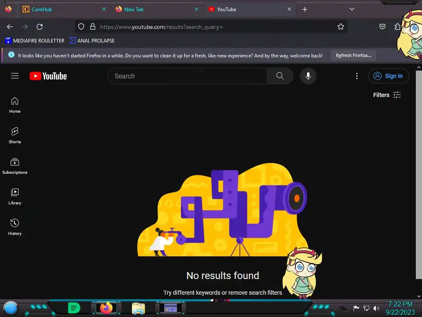Close the YouTube tab
Viewport: 422px width, 317px height.
tap(289, 9)
